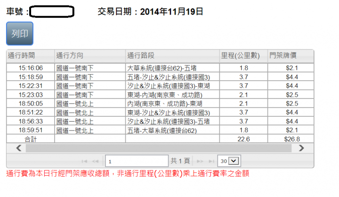This screenshot has height=197, width=339.
Task: Click mileage 1.8 in 18:59:51 row
Action: [244, 130]
